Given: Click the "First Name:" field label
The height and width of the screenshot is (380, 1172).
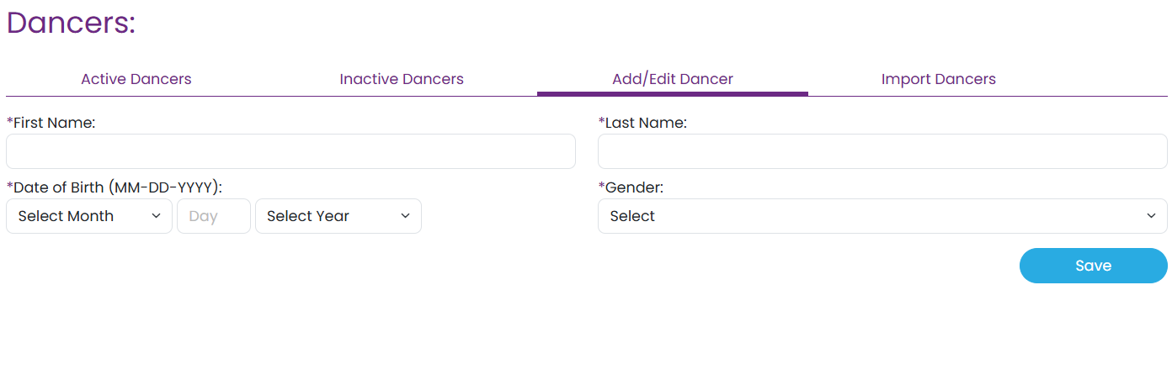Looking at the screenshot, I should pos(55,123).
